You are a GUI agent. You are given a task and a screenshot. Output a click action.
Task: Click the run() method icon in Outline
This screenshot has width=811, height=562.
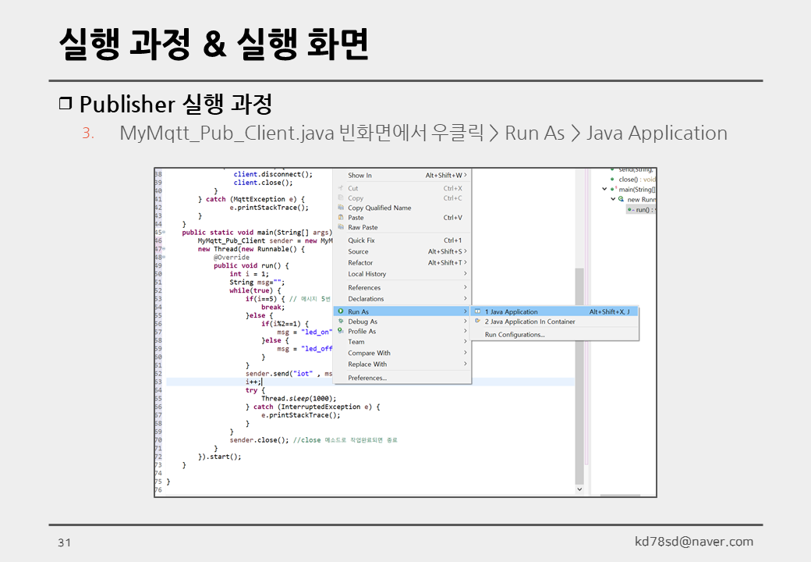coord(630,210)
